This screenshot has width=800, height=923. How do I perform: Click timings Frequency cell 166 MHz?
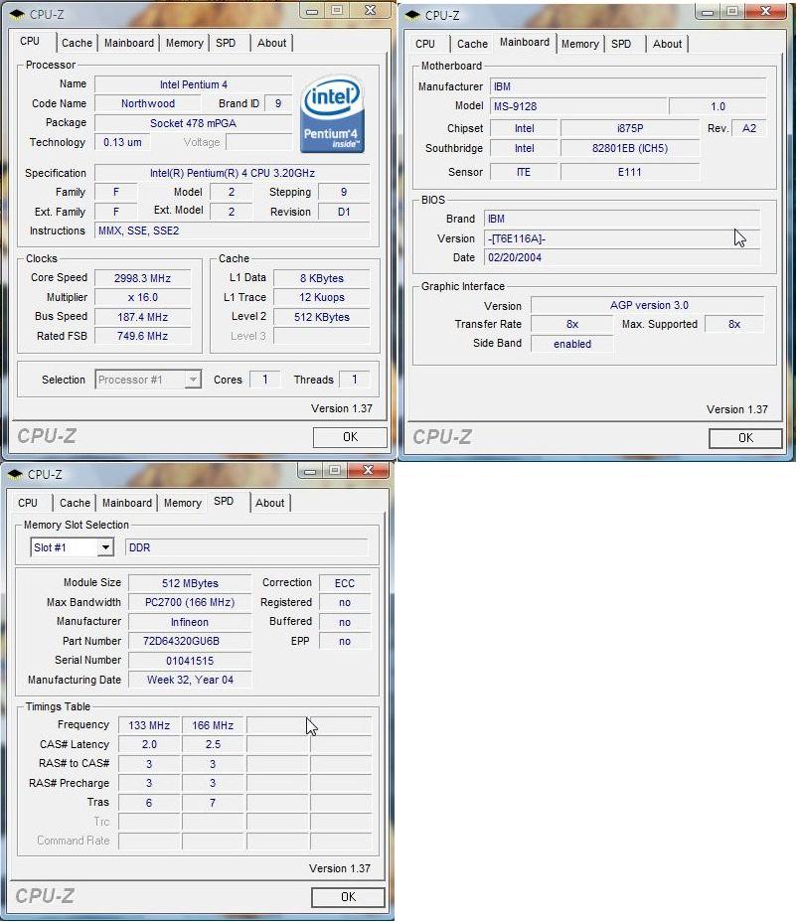point(213,726)
